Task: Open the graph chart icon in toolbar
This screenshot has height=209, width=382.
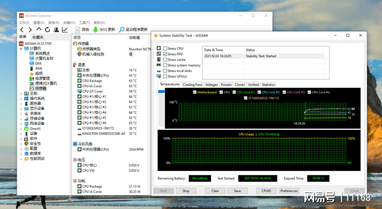Action: point(65,30)
